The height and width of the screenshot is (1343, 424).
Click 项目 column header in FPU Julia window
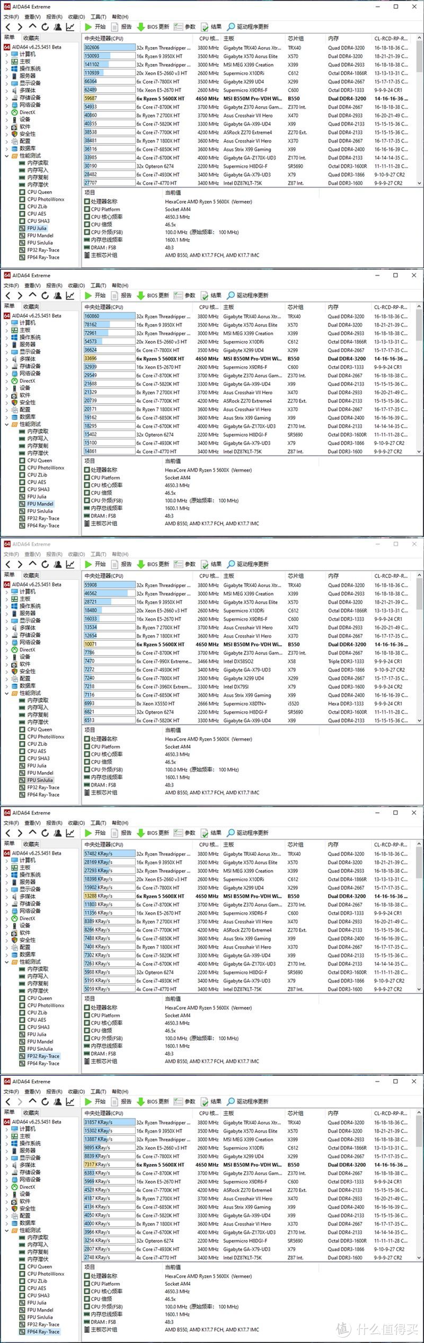tap(122, 192)
